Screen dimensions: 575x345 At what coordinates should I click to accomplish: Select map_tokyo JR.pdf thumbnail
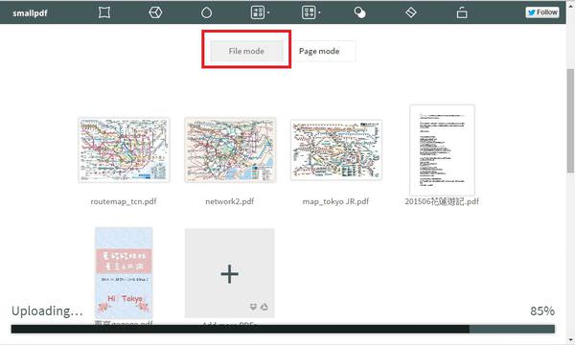click(336, 149)
